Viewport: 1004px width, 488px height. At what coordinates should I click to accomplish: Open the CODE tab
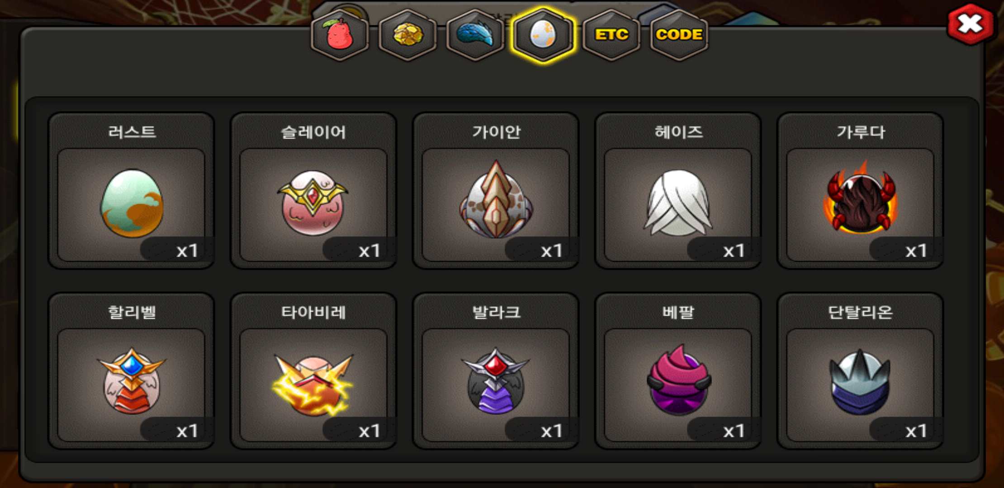click(679, 35)
